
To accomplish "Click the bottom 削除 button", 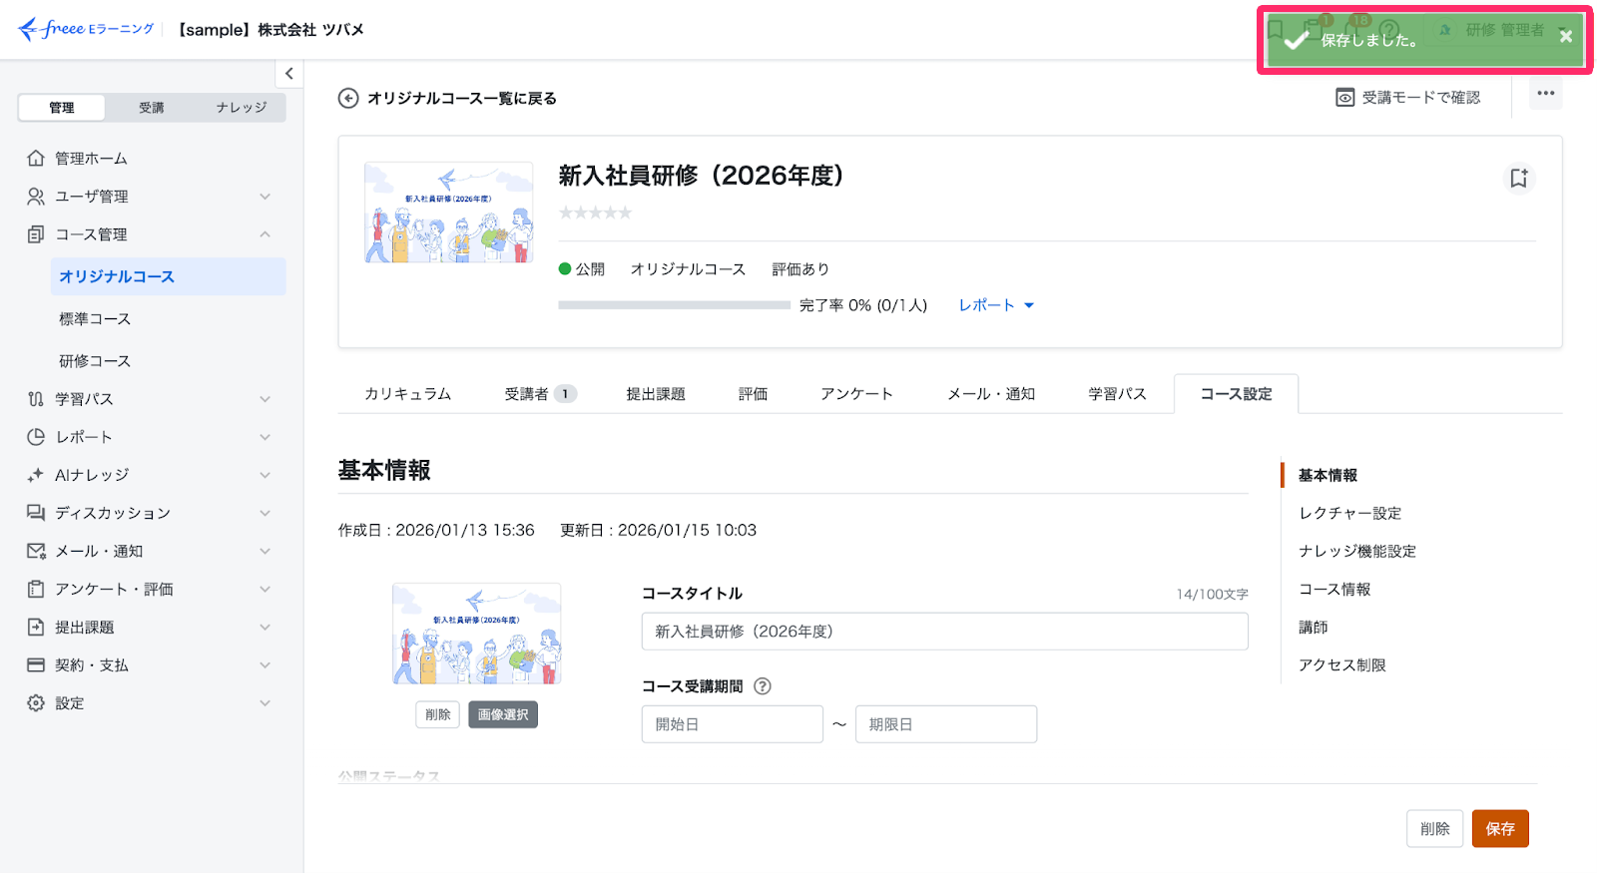I will click(1434, 828).
